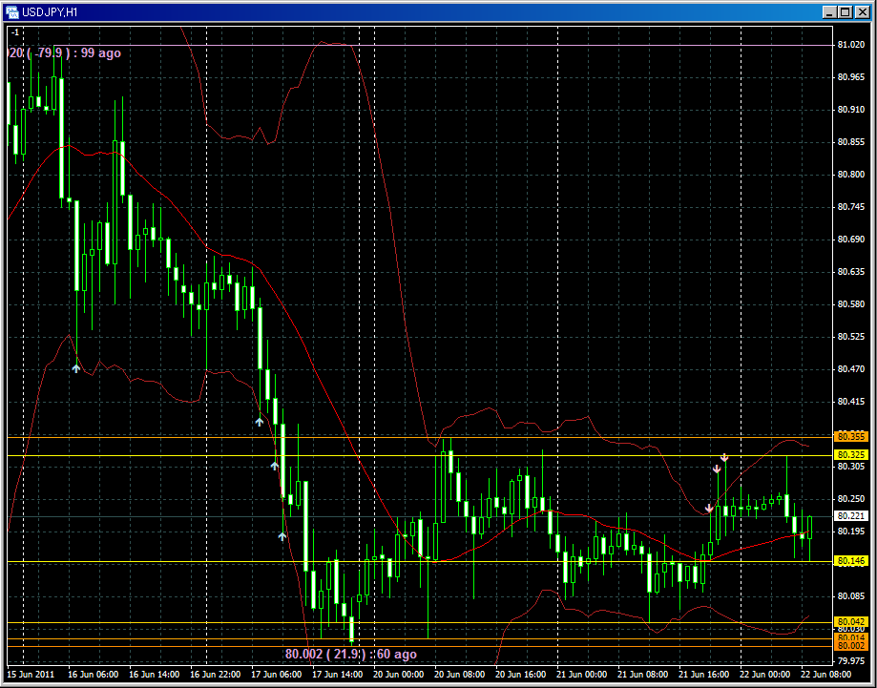877x688 pixels.
Task: Select the '20 ( -79.9 ) : 99 ago' text label
Action: pos(65,52)
